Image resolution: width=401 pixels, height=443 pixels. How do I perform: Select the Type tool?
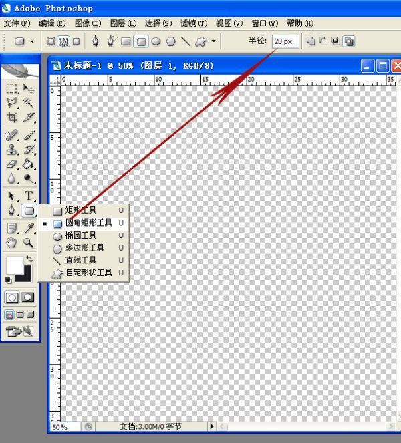click(x=28, y=196)
